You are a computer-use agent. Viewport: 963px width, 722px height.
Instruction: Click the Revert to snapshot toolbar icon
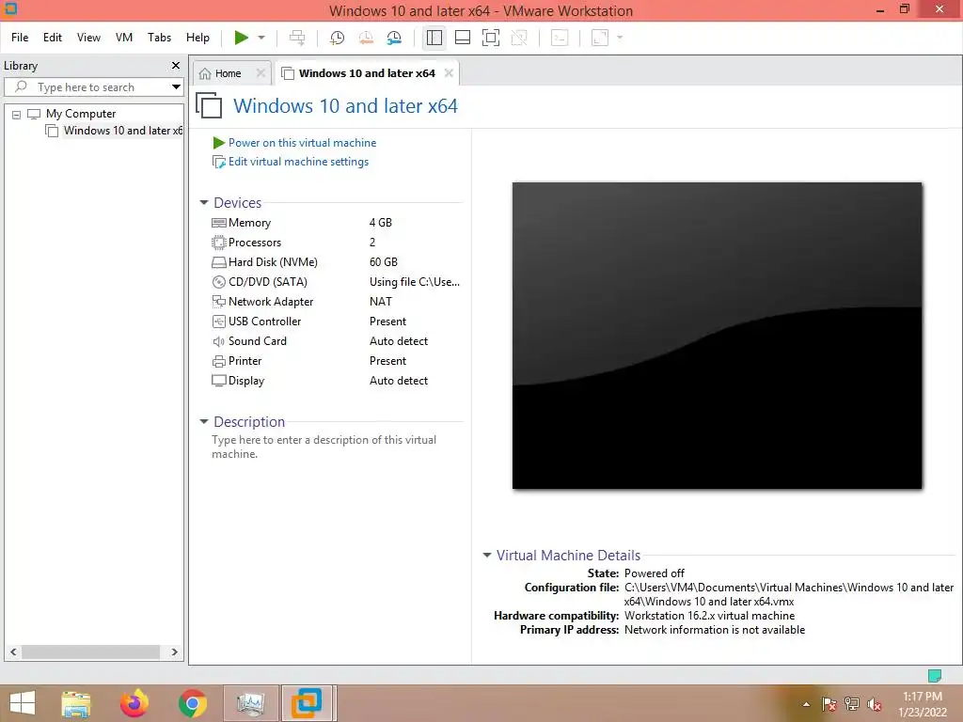(366, 38)
